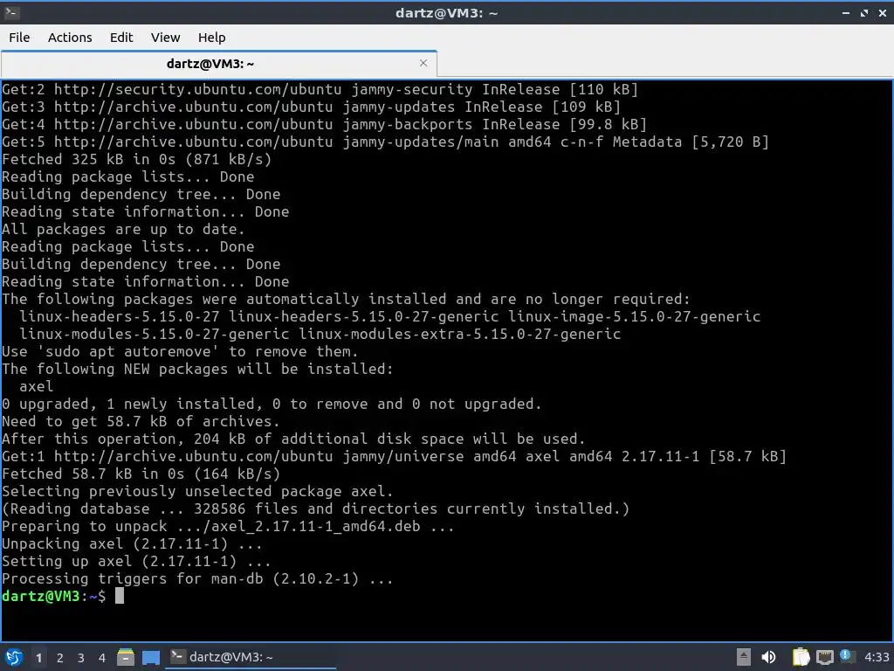
Task: Switch to virtual desktop 2
Action: click(60, 658)
